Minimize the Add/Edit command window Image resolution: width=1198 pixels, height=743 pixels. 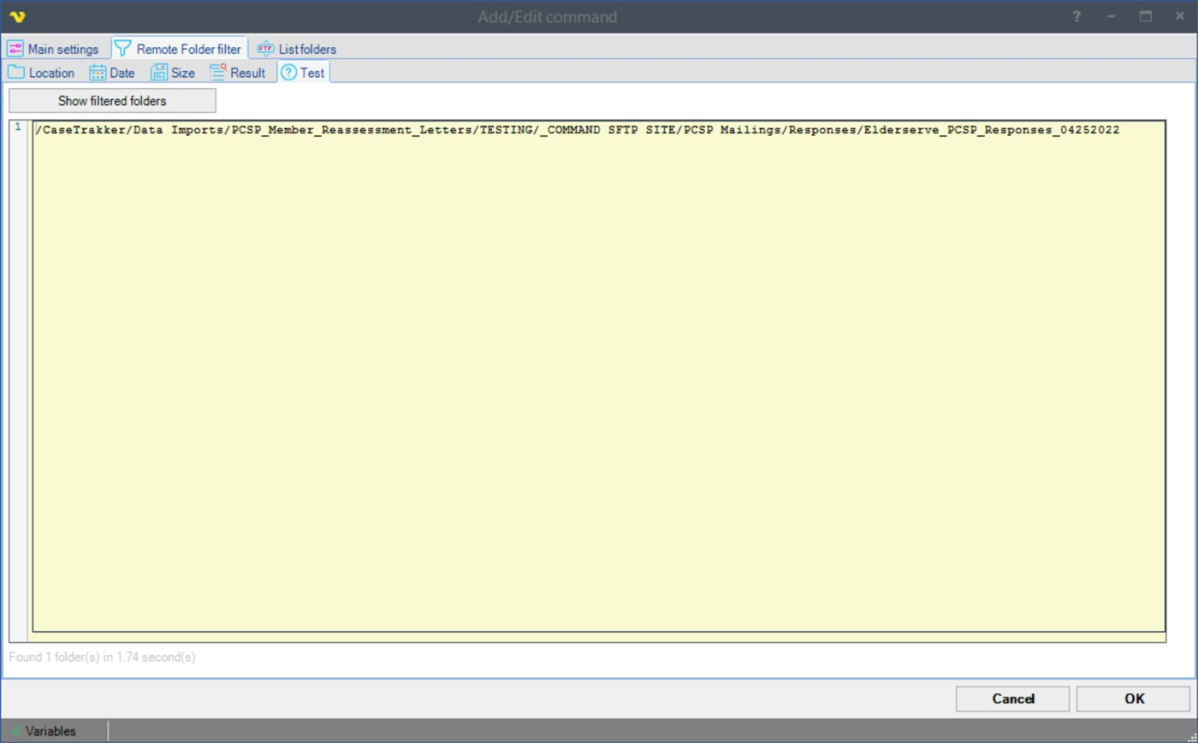coord(1111,16)
